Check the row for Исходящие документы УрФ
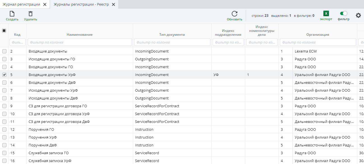364x164 pixels. click(x=4, y=91)
